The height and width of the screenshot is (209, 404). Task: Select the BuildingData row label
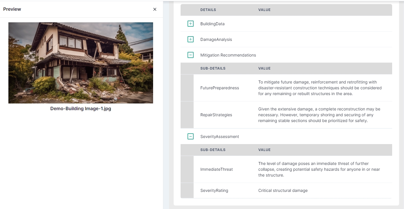click(212, 24)
